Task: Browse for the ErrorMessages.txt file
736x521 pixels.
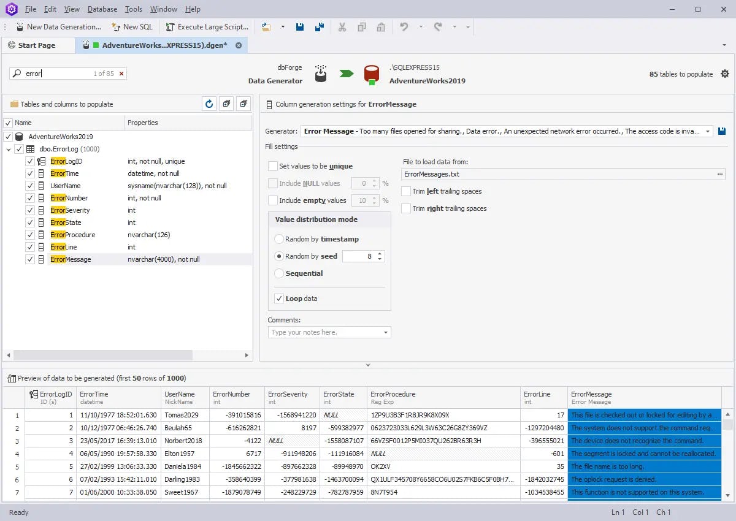Action: pyautogui.click(x=721, y=173)
